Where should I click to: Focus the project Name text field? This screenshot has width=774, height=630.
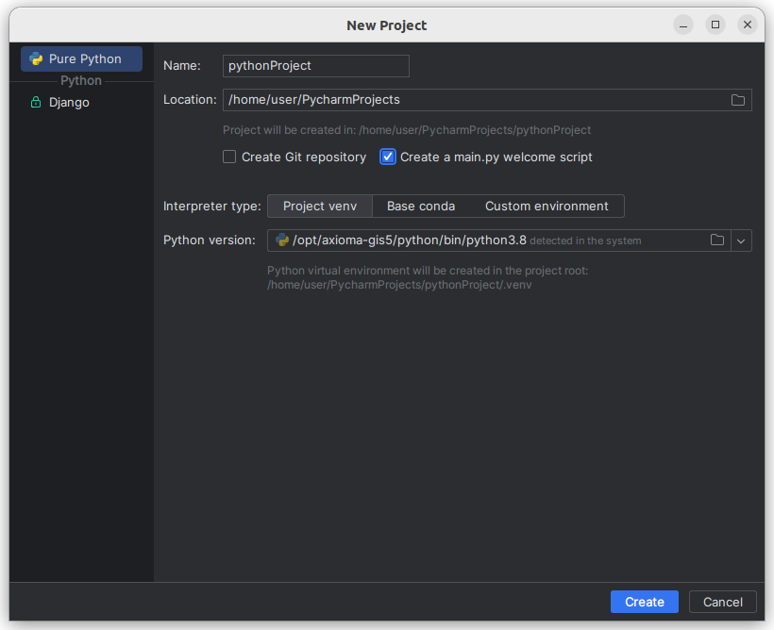[316, 65]
